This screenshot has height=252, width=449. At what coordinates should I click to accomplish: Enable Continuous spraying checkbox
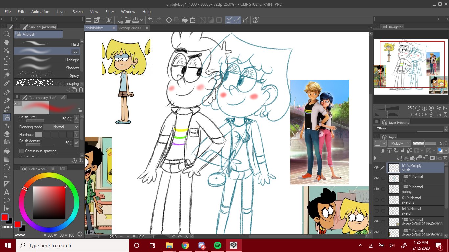(22, 151)
